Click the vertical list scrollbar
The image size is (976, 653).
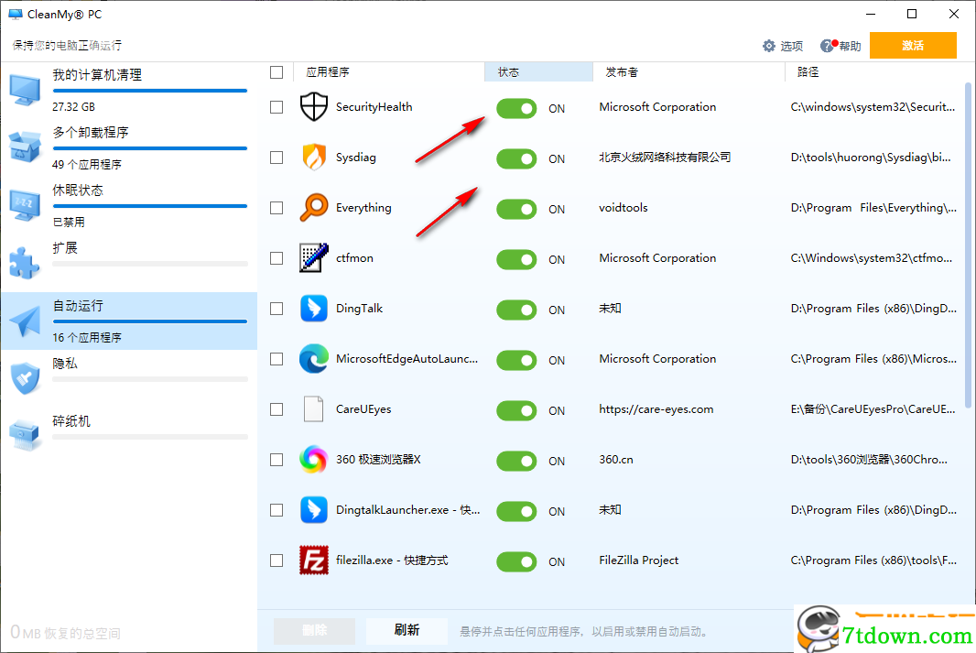(968, 245)
